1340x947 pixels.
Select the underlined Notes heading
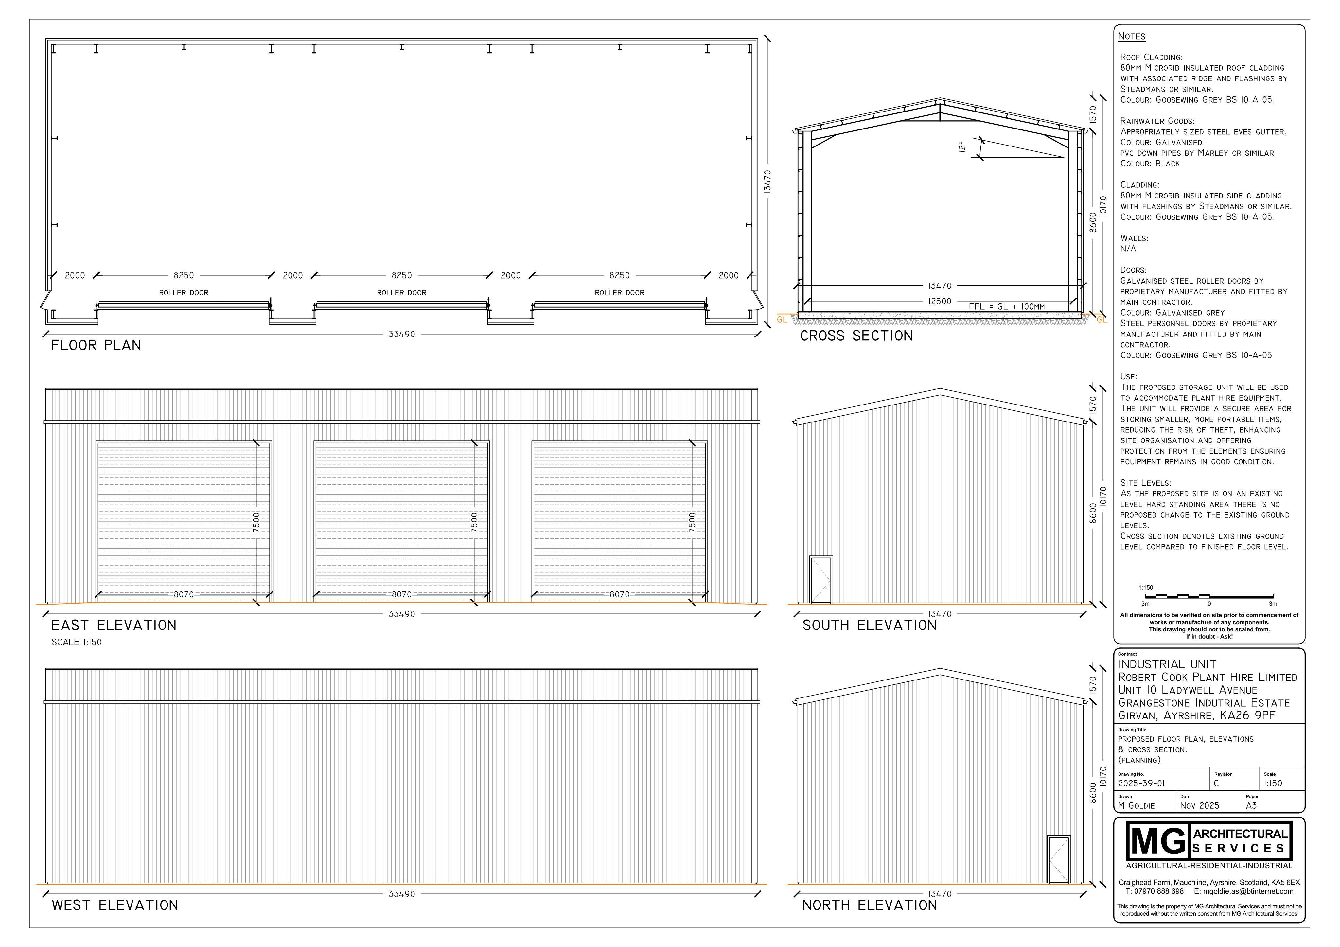point(1131,36)
